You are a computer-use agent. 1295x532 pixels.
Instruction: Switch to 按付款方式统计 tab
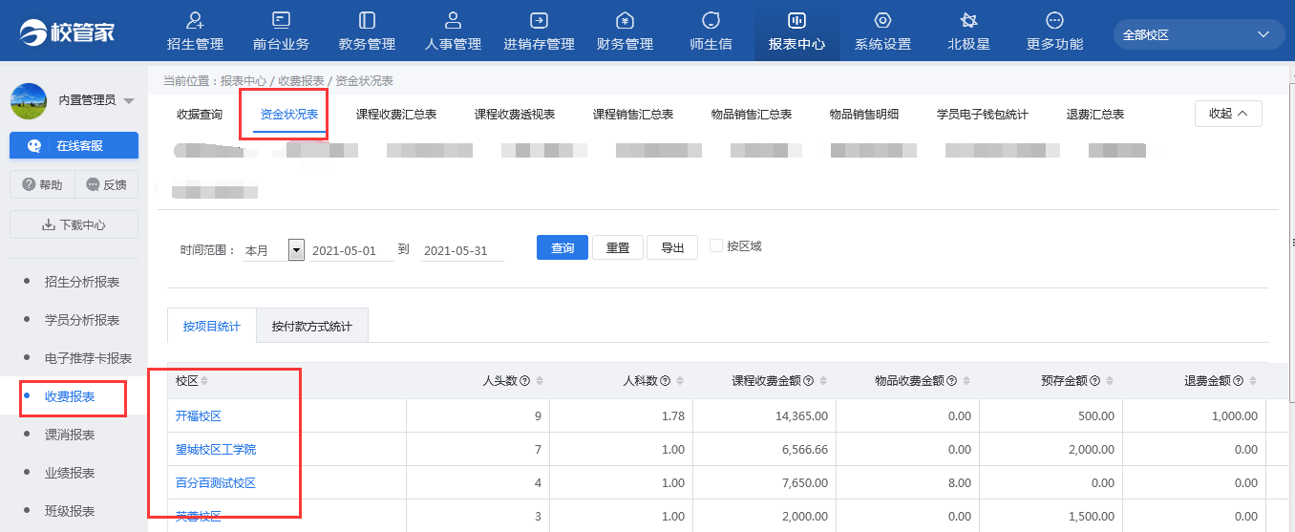pos(312,326)
